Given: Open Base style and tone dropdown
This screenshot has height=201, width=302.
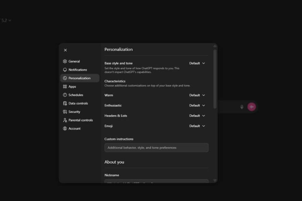Looking at the screenshot, I should point(197,63).
